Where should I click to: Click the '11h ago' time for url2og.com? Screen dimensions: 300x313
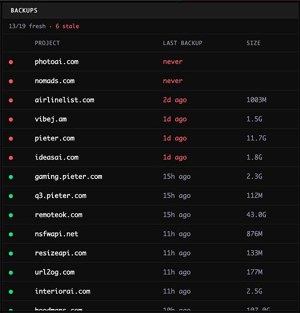[x=177, y=272]
